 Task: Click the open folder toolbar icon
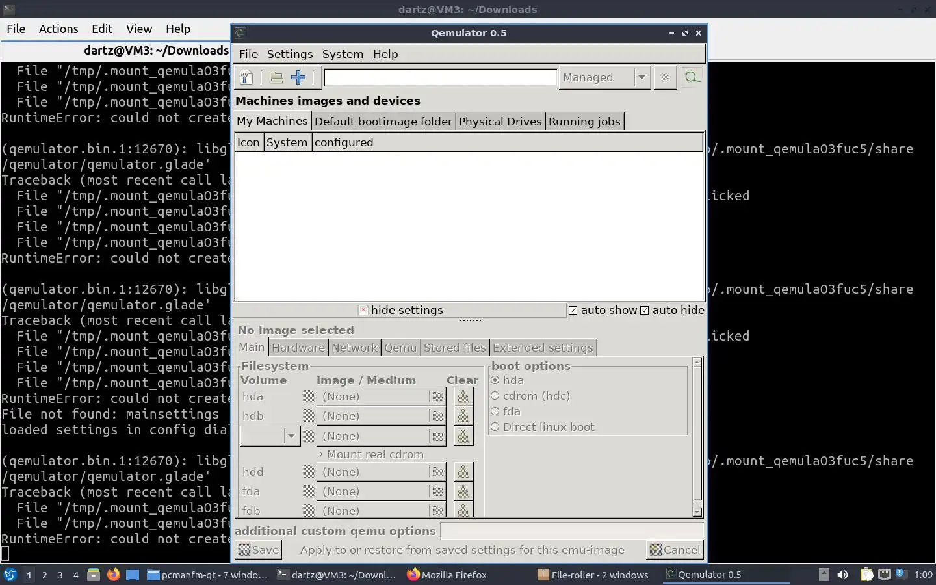pos(276,77)
